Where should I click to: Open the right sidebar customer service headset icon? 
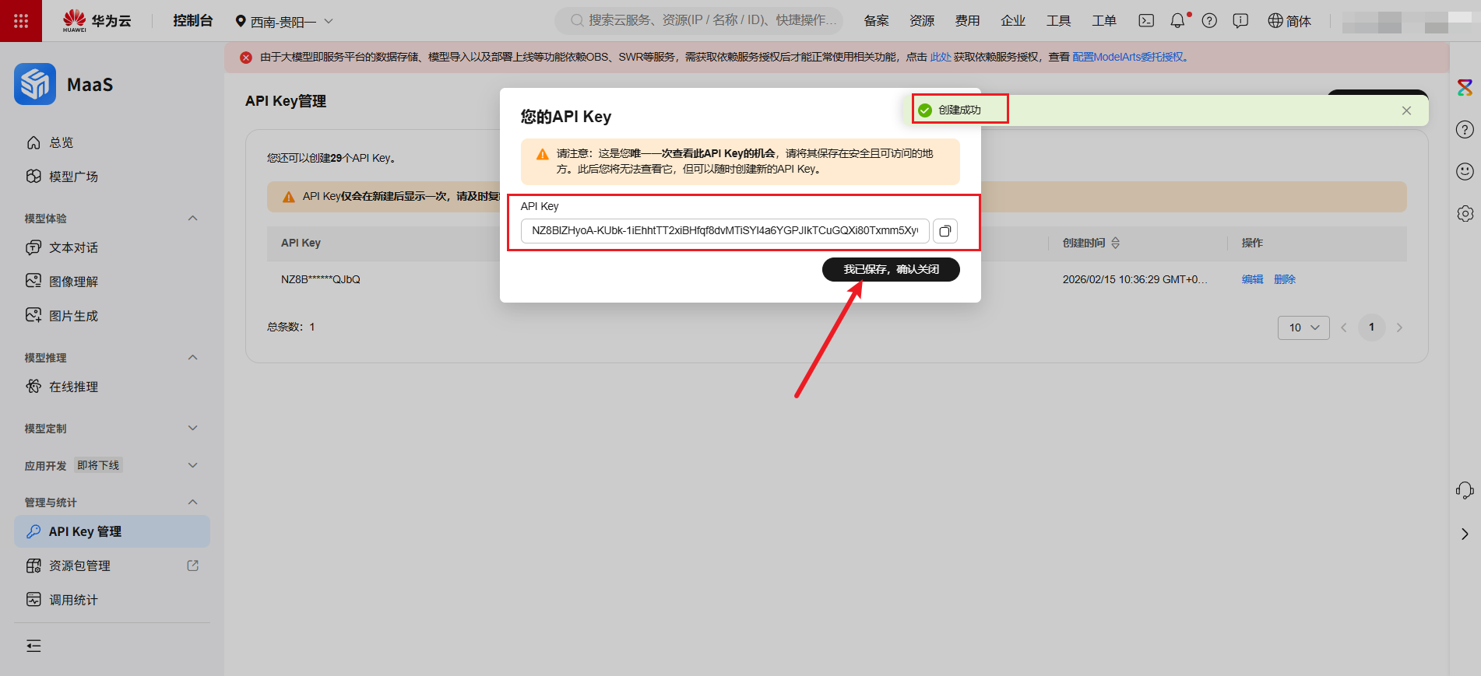[1465, 490]
